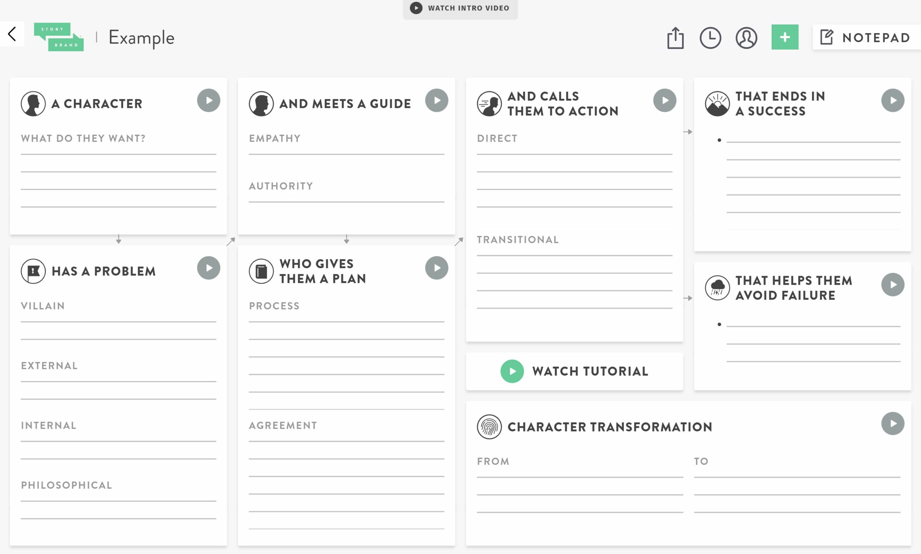Click the 'And Meets a Guide' icon

click(x=260, y=103)
